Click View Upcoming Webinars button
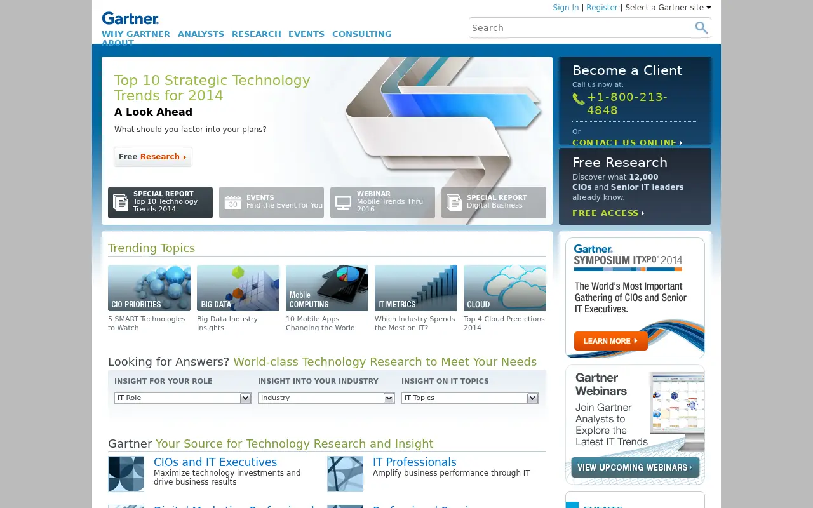This screenshot has width=813, height=508. pos(635,467)
